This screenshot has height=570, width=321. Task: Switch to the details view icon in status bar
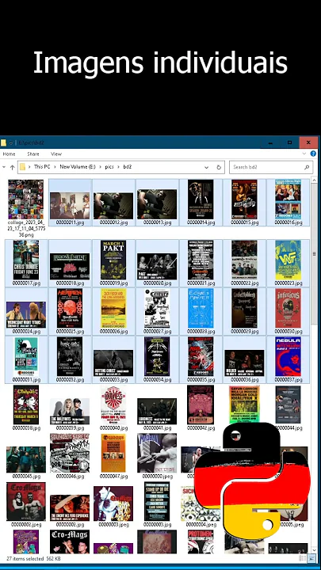(302, 558)
